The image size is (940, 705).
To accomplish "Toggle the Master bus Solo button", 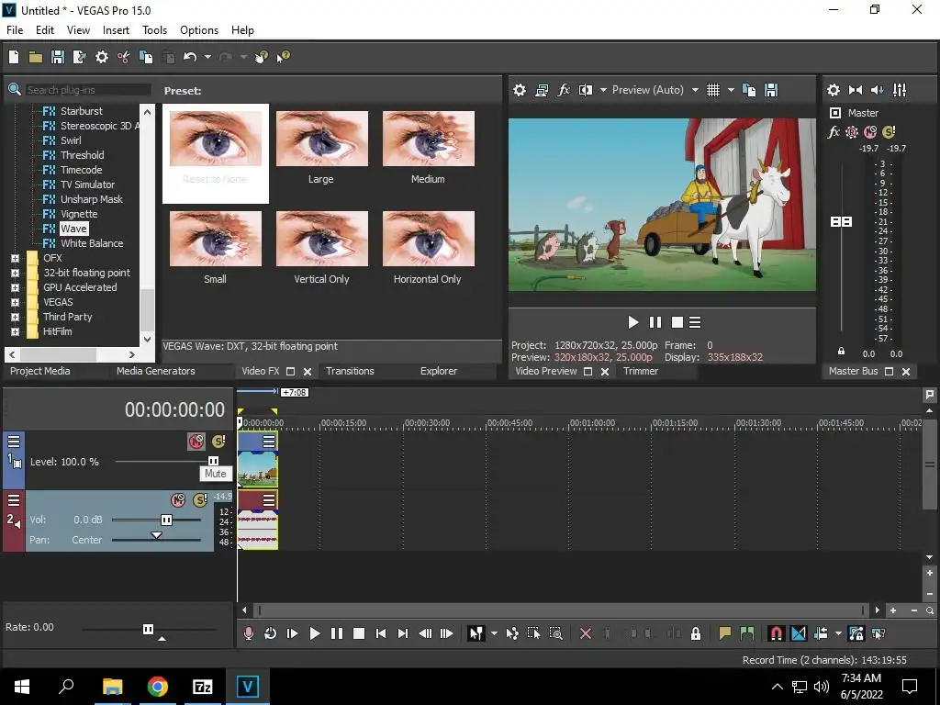I will (889, 132).
